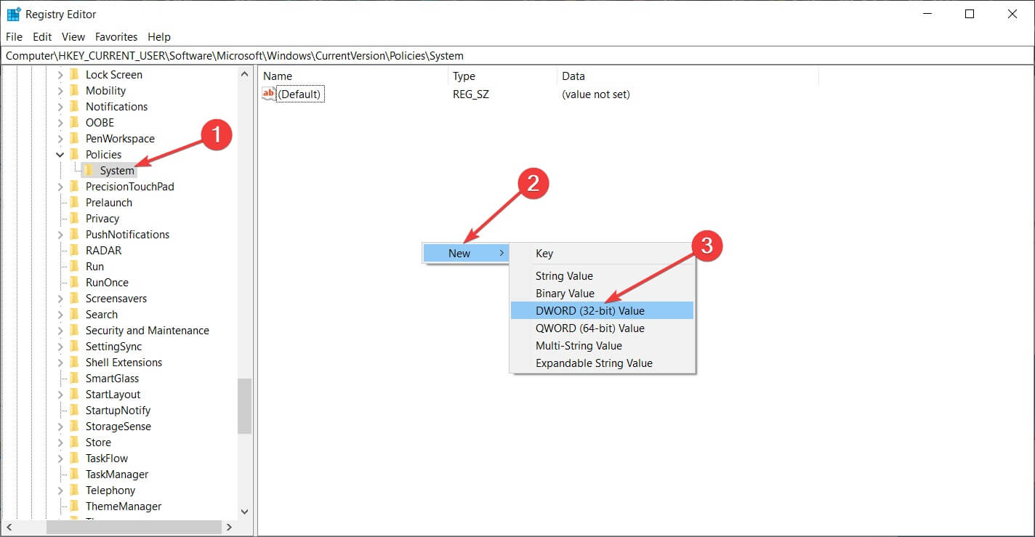Click the tree scrollbar up arrow
The height and width of the screenshot is (537, 1035).
point(244,73)
